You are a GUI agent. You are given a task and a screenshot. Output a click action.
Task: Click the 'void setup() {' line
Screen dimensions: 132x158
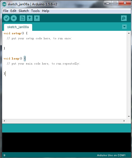point(15,33)
